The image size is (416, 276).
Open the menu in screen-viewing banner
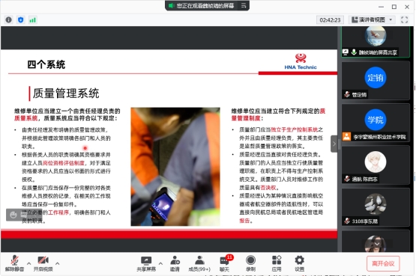(244, 5)
